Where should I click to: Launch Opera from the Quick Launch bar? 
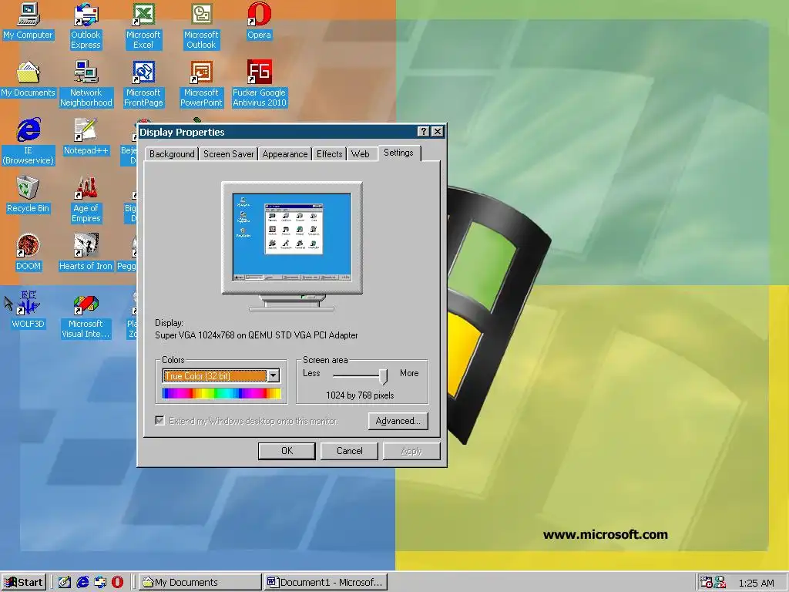coord(117,582)
